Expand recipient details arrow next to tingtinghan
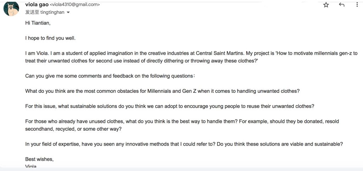The height and width of the screenshot is (171, 363). click(68, 12)
